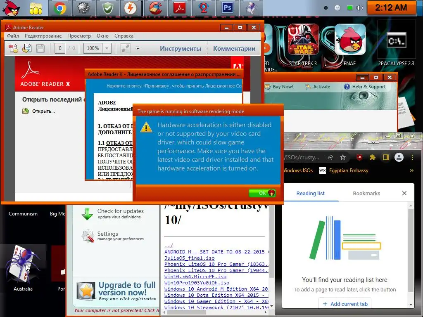Viewport: 423px width, 317px height.
Task: Click the page number field in Adobe Reader
Action: pos(60,48)
